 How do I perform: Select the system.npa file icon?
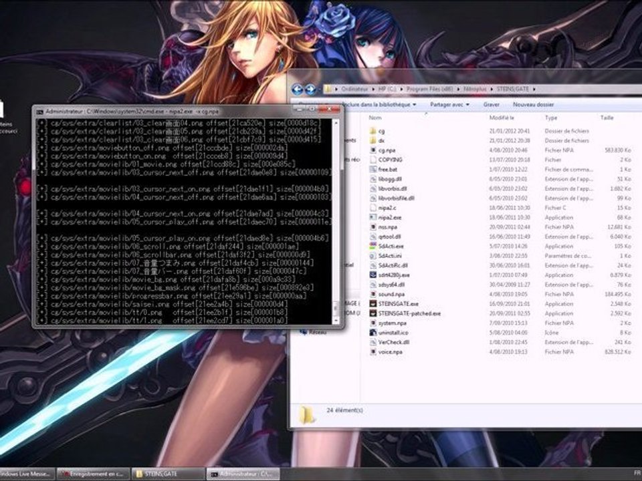click(x=373, y=323)
